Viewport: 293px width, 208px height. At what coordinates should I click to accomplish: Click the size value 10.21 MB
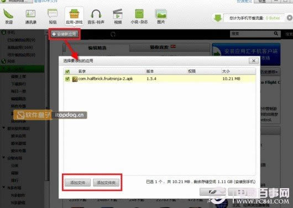231,79
